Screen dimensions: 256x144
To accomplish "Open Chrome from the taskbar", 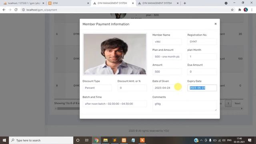I will point(96,140).
